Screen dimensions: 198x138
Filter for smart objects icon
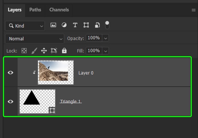tap(98, 25)
